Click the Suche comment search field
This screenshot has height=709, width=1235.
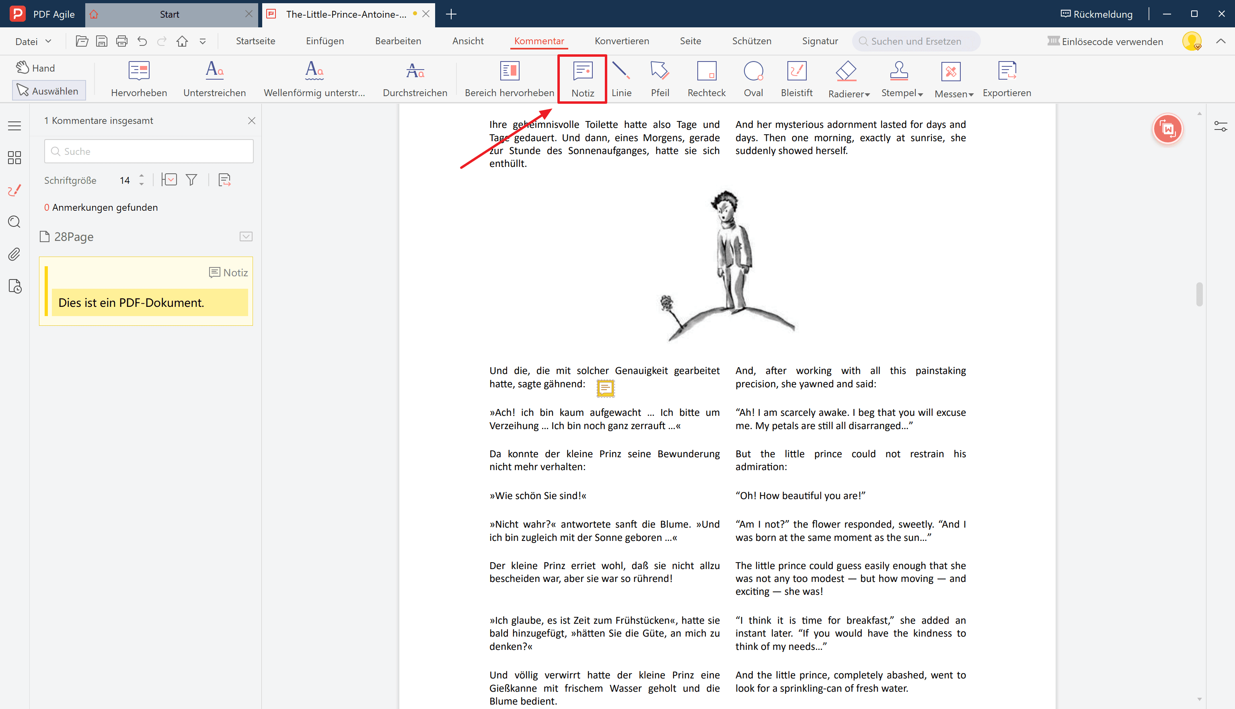click(148, 151)
